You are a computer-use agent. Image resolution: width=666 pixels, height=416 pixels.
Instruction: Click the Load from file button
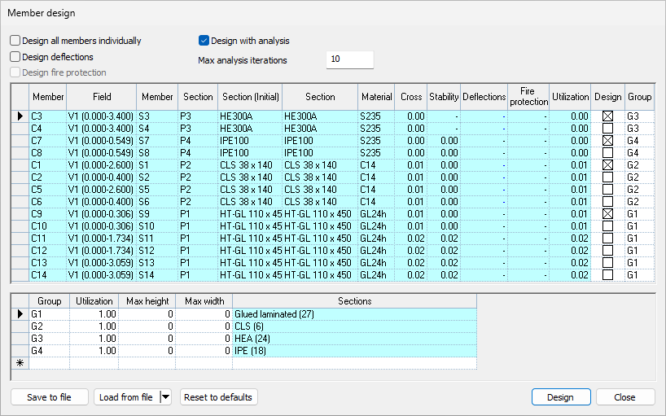126,397
